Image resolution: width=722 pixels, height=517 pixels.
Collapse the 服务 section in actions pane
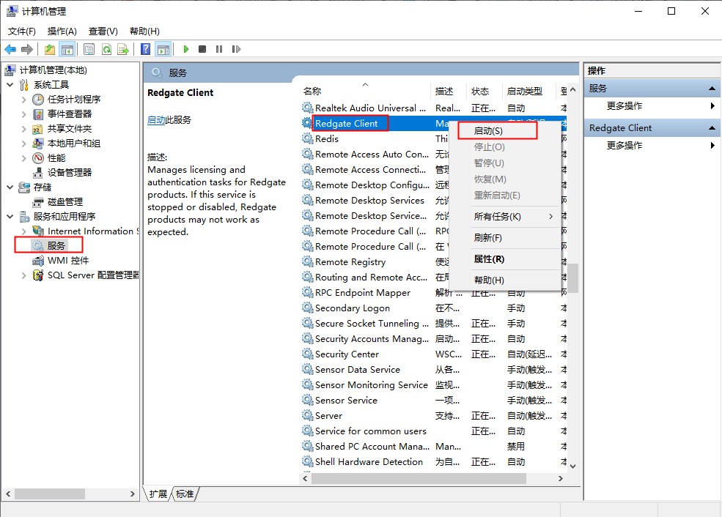[712, 89]
